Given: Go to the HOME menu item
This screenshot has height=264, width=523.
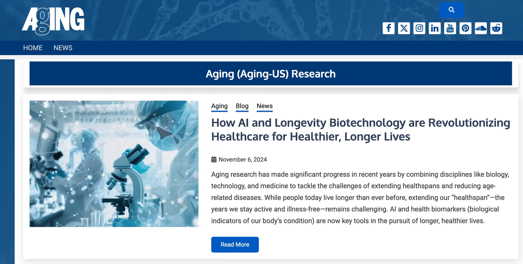Looking at the screenshot, I should coord(33,48).
